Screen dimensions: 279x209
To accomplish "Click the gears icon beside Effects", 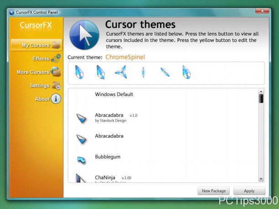I will click(56, 58).
